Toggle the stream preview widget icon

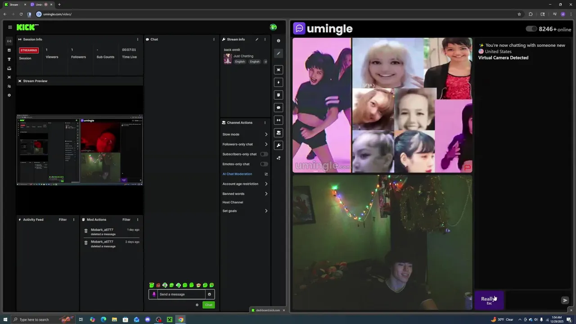coord(279,70)
